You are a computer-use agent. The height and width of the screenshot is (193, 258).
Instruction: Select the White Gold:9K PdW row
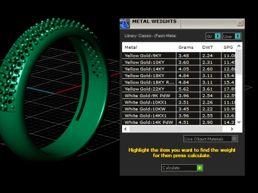pyautogui.click(x=178, y=95)
